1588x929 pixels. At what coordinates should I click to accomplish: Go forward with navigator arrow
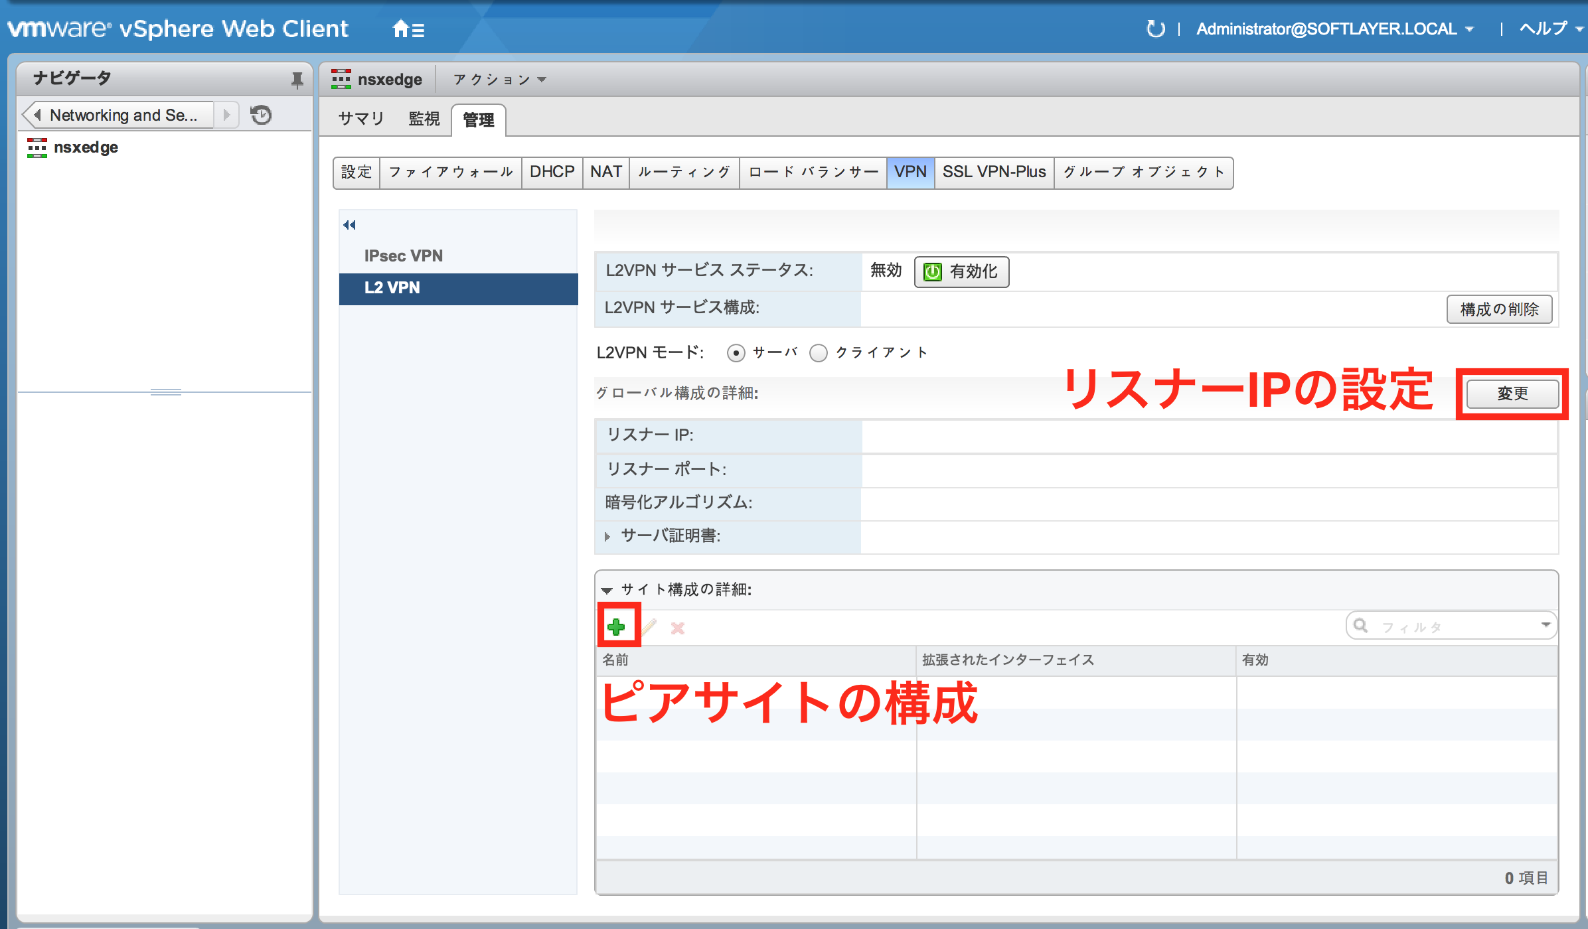(x=226, y=115)
